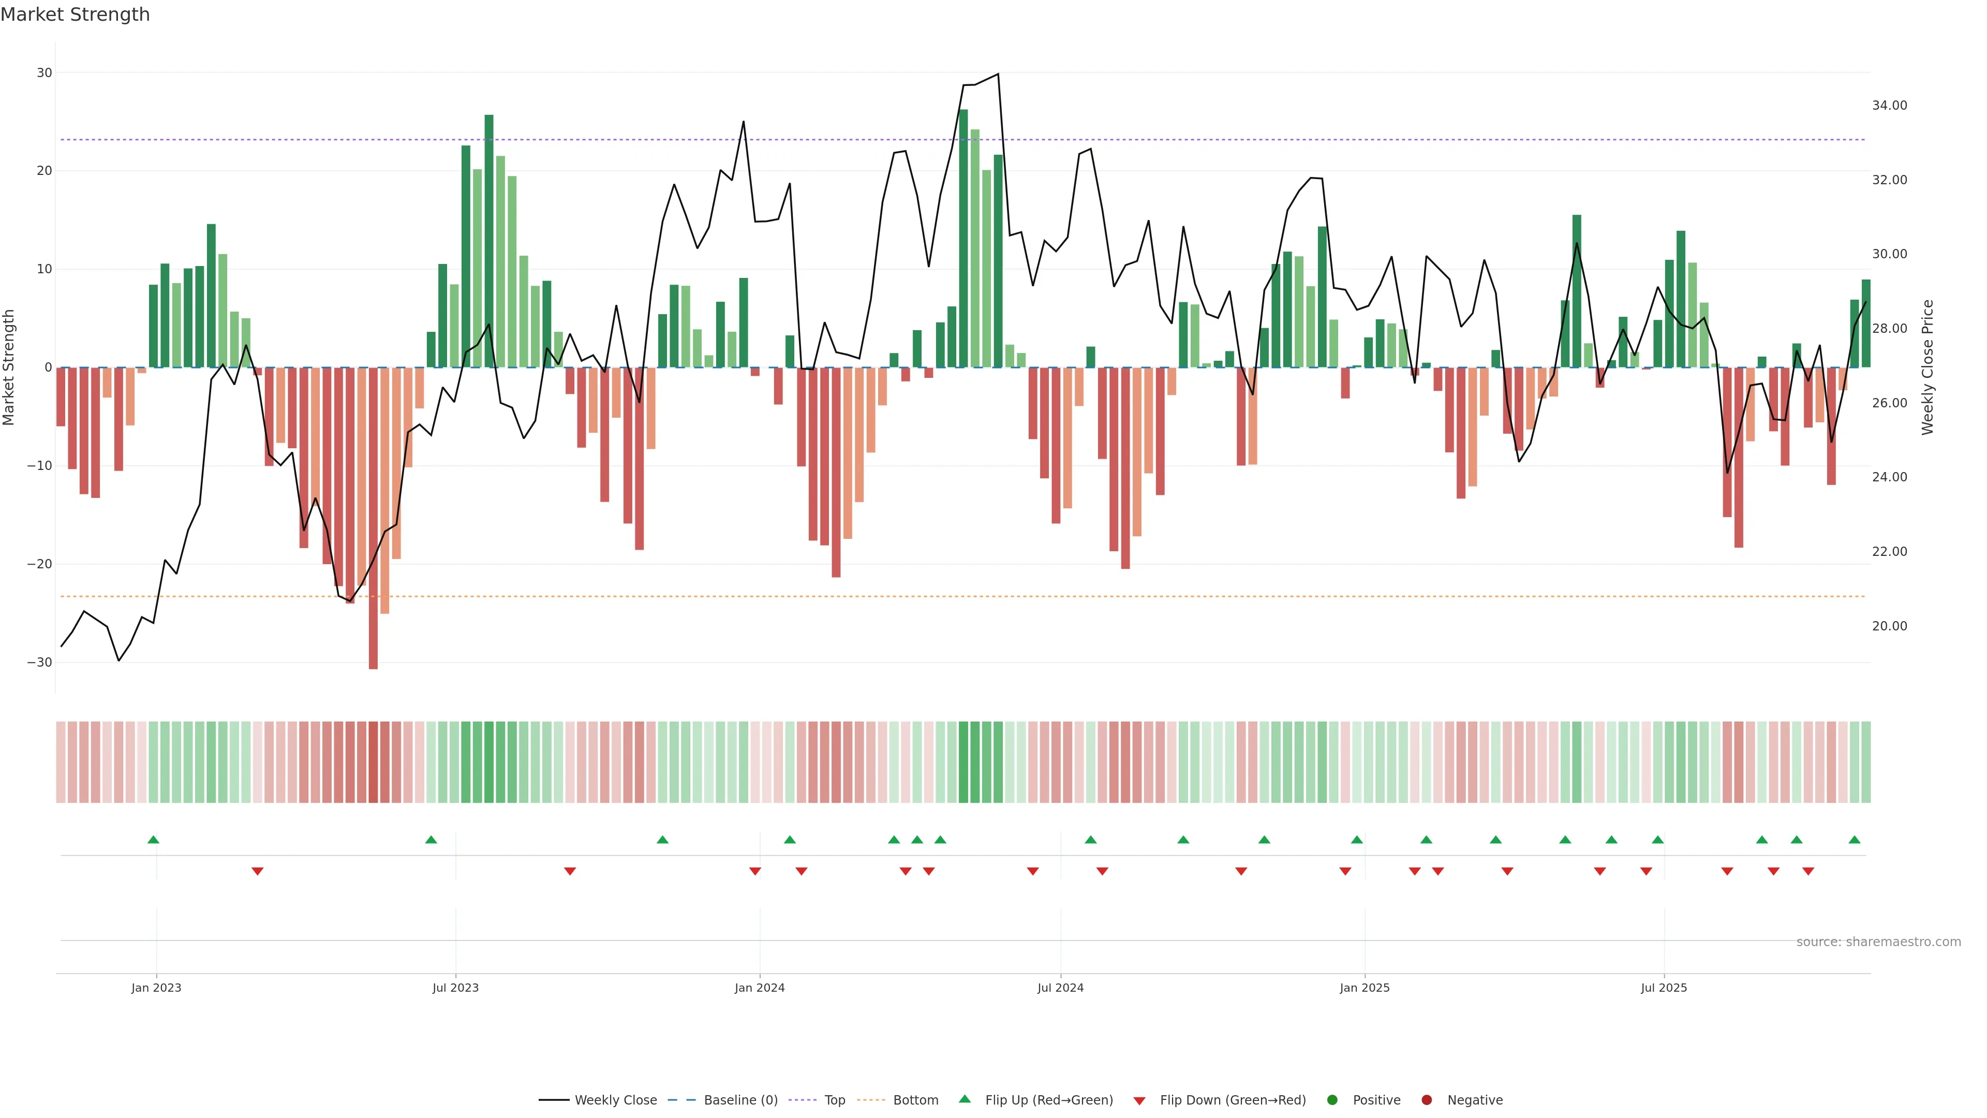
Task: Click the green Flip Up triangle legend icon
Action: click(964, 1099)
